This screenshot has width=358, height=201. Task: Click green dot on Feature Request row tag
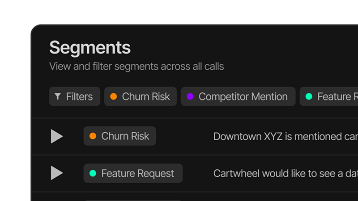93,173
